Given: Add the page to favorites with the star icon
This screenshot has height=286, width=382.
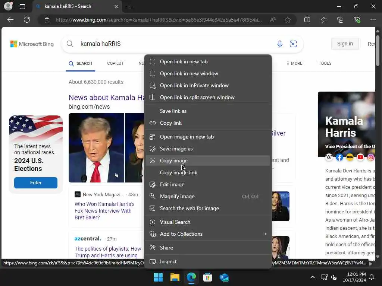Looking at the screenshot, I should pos(288,20).
